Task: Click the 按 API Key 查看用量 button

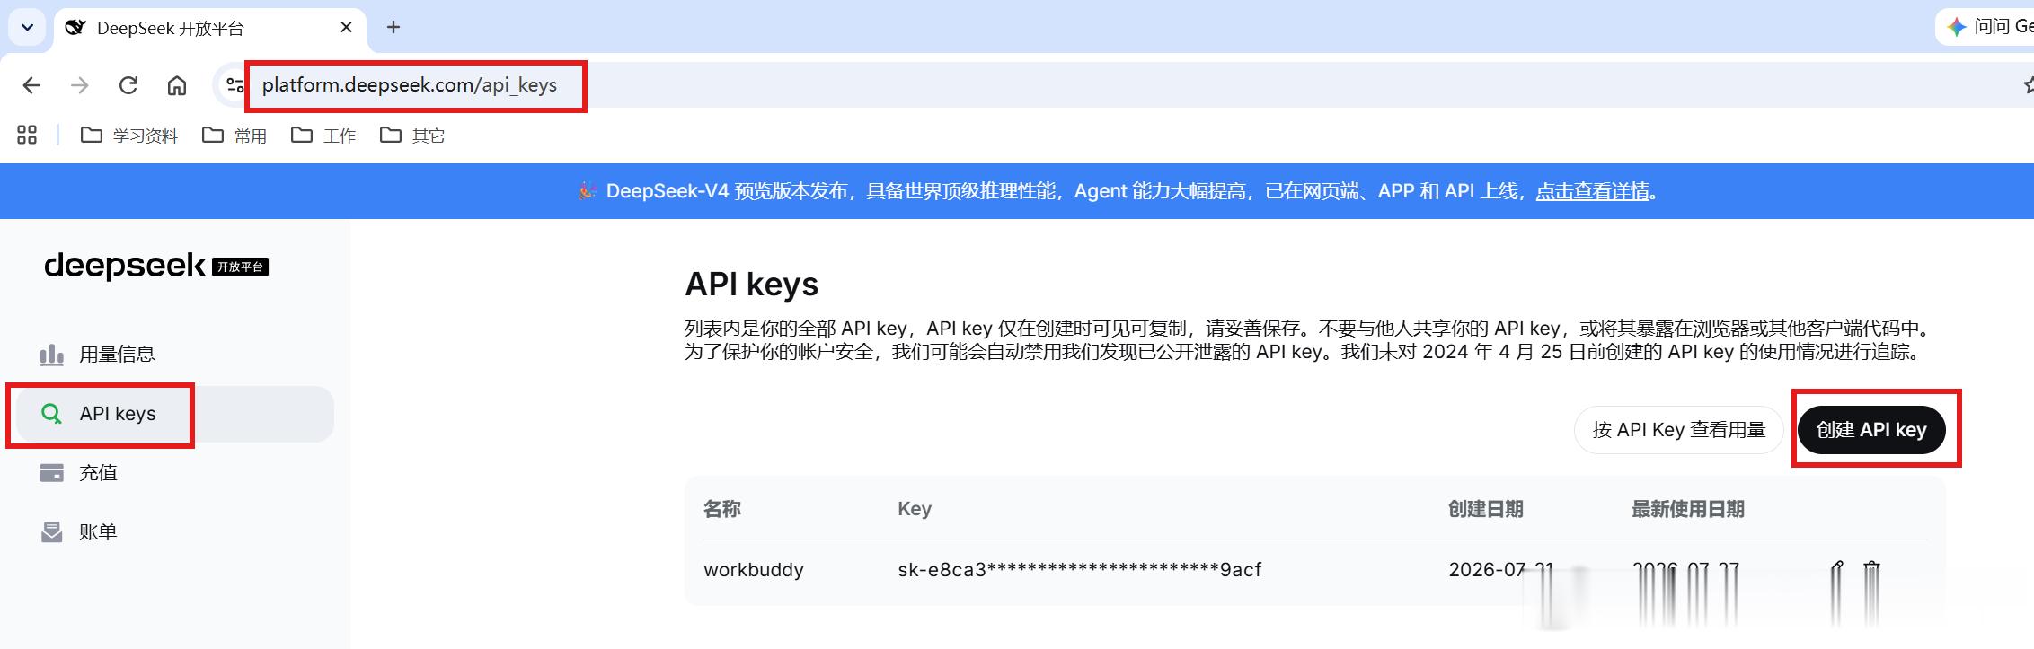Action: [1678, 430]
